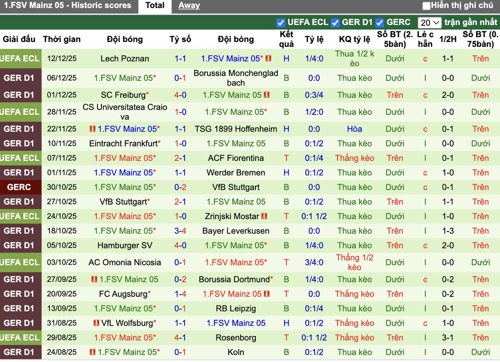
Task: Click 0:3/4 odds in SC Freiburg row
Action: point(314,95)
